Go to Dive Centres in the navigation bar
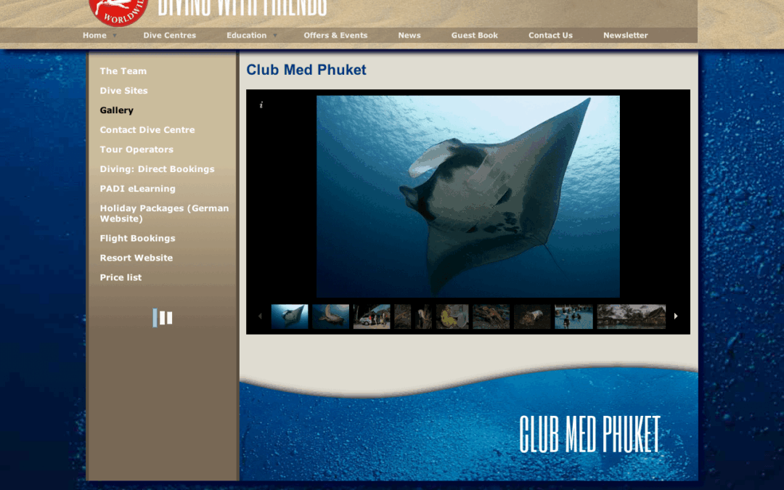This screenshot has width=784, height=490. click(x=169, y=36)
